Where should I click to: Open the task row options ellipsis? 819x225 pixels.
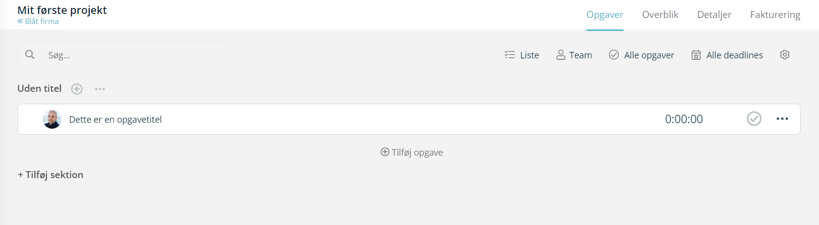click(782, 119)
